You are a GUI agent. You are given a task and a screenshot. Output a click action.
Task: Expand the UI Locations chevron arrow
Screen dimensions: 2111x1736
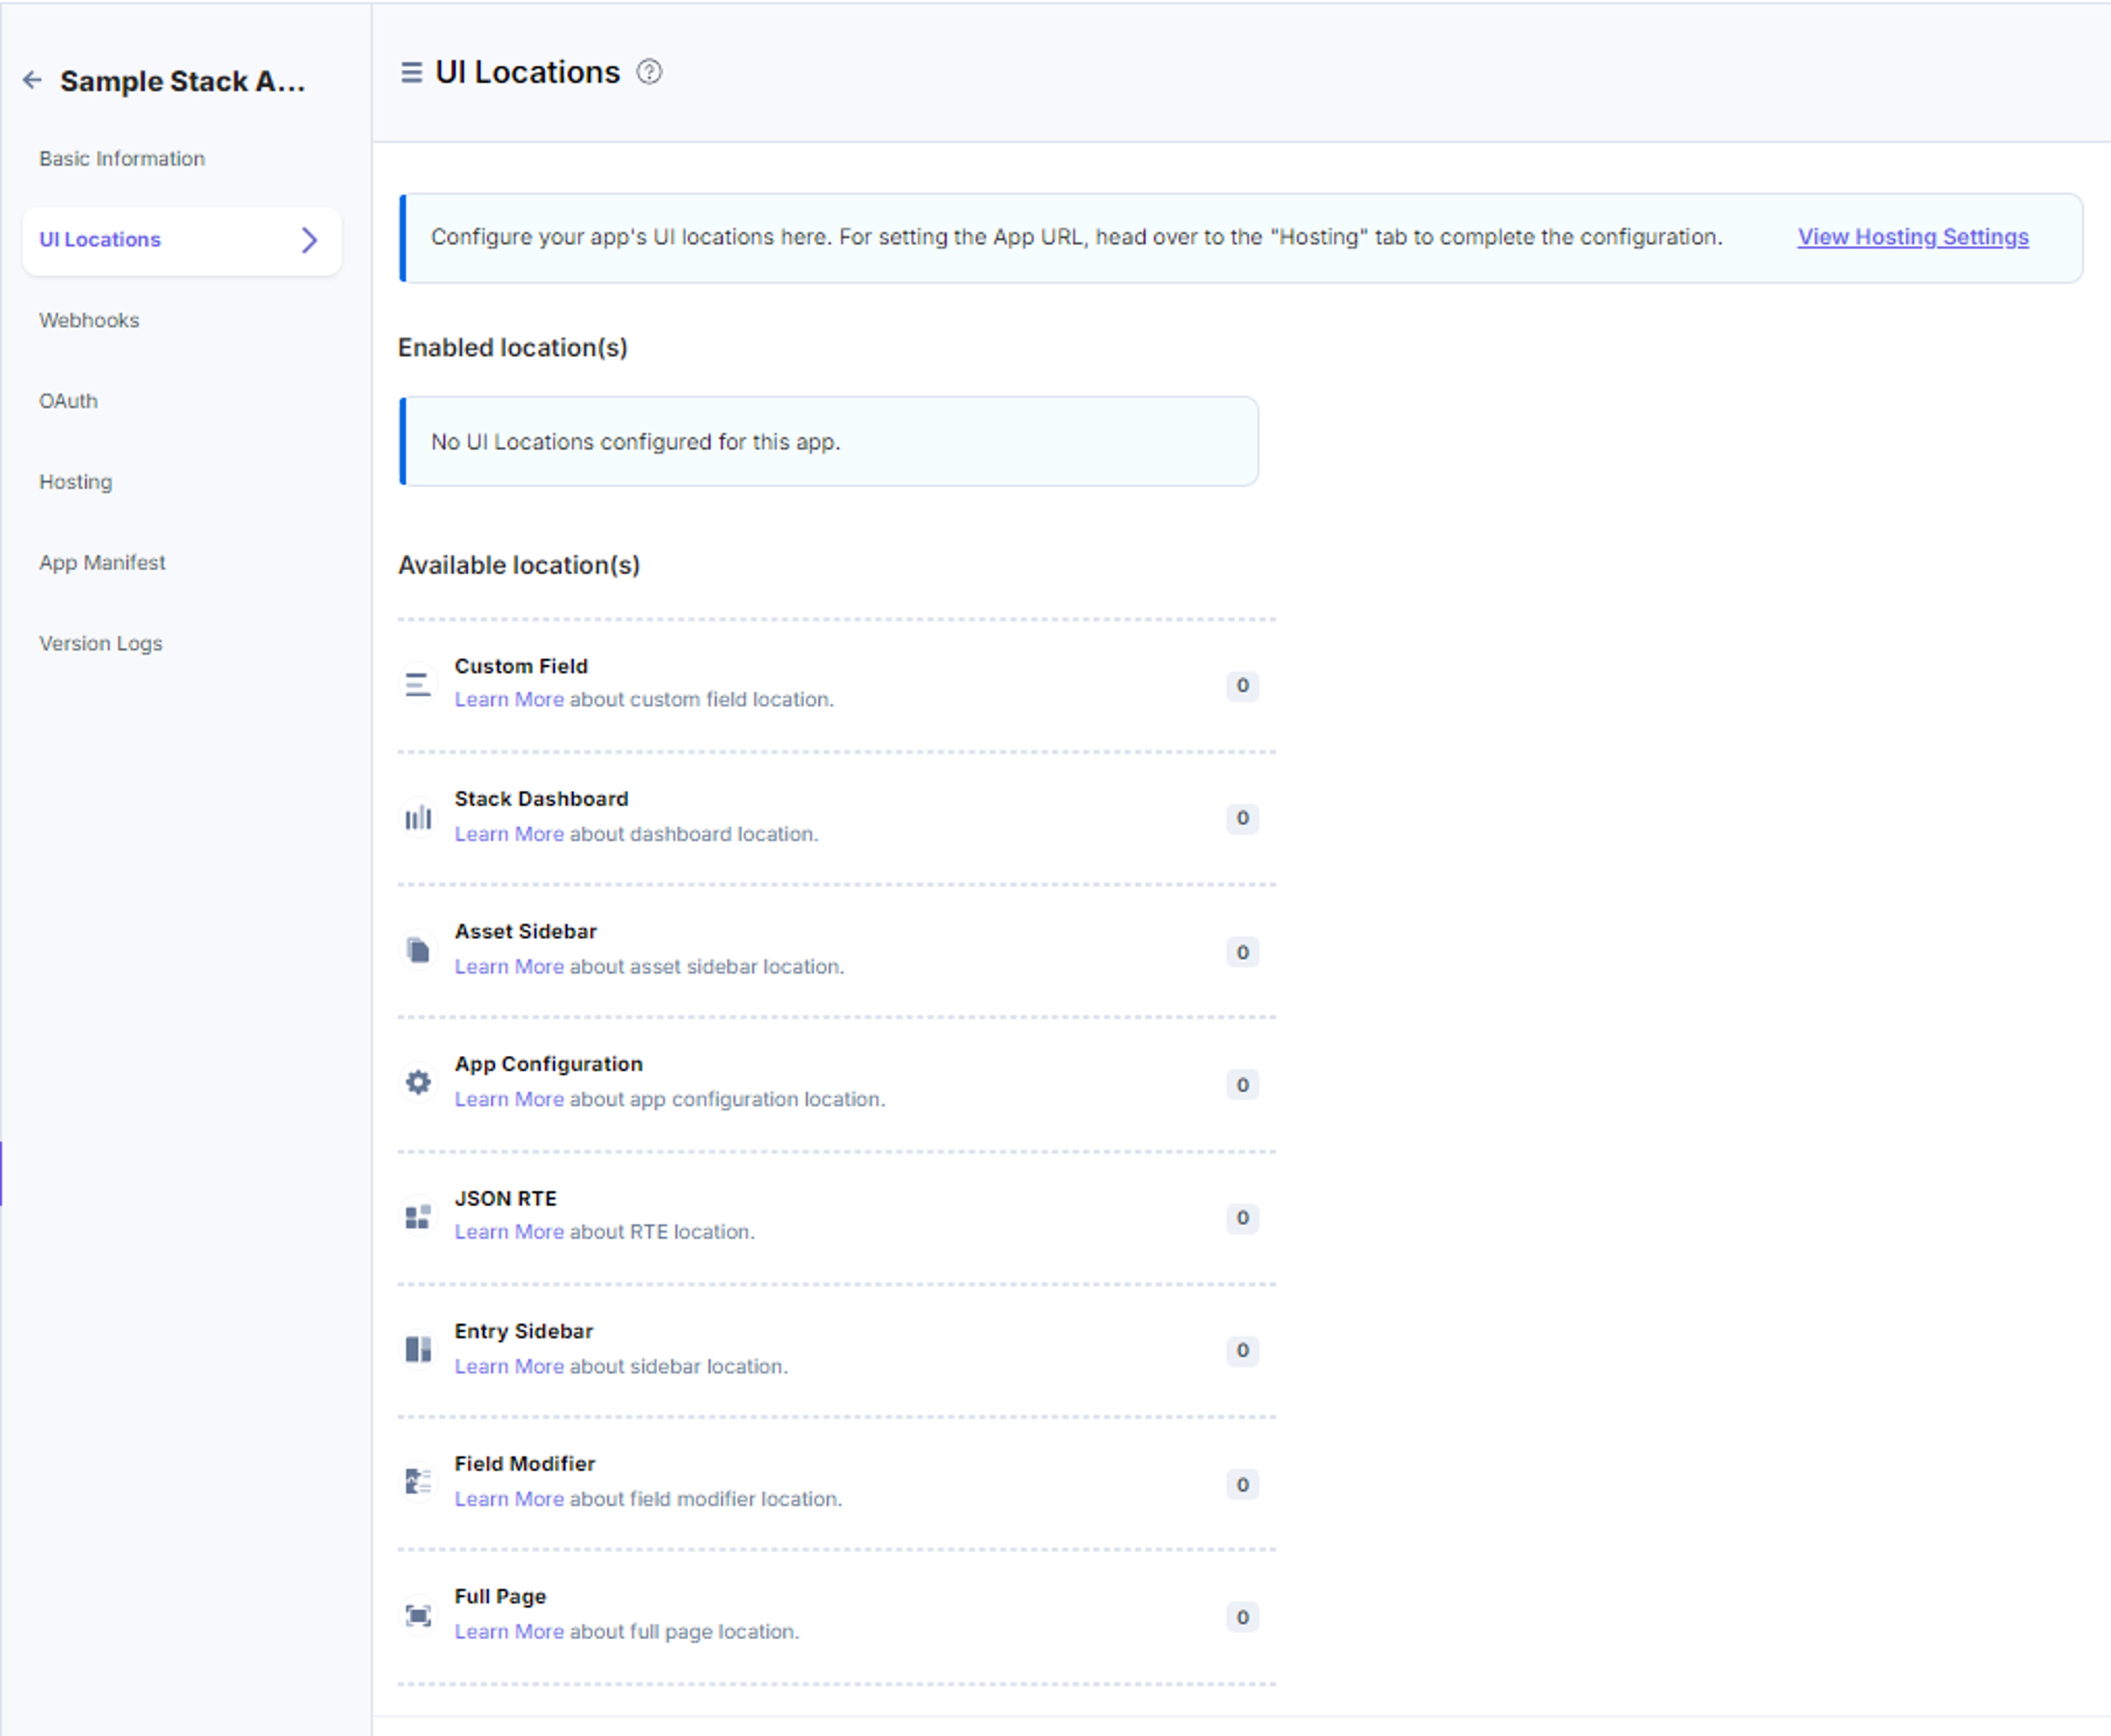pyautogui.click(x=310, y=240)
